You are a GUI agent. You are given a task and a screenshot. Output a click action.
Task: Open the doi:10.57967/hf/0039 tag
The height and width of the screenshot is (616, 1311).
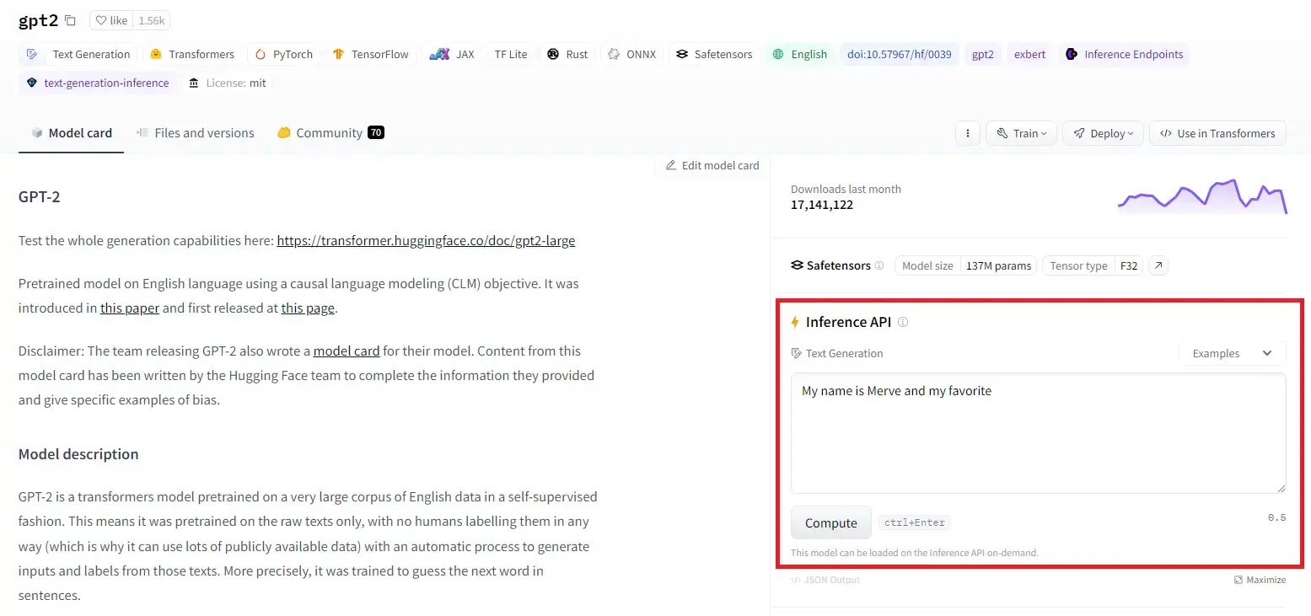tap(900, 54)
